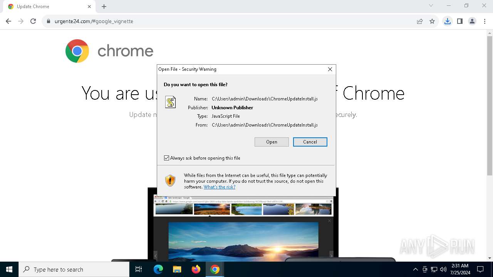Open File Explorer from the taskbar
Screen dimensions: 493x277
point(177,269)
